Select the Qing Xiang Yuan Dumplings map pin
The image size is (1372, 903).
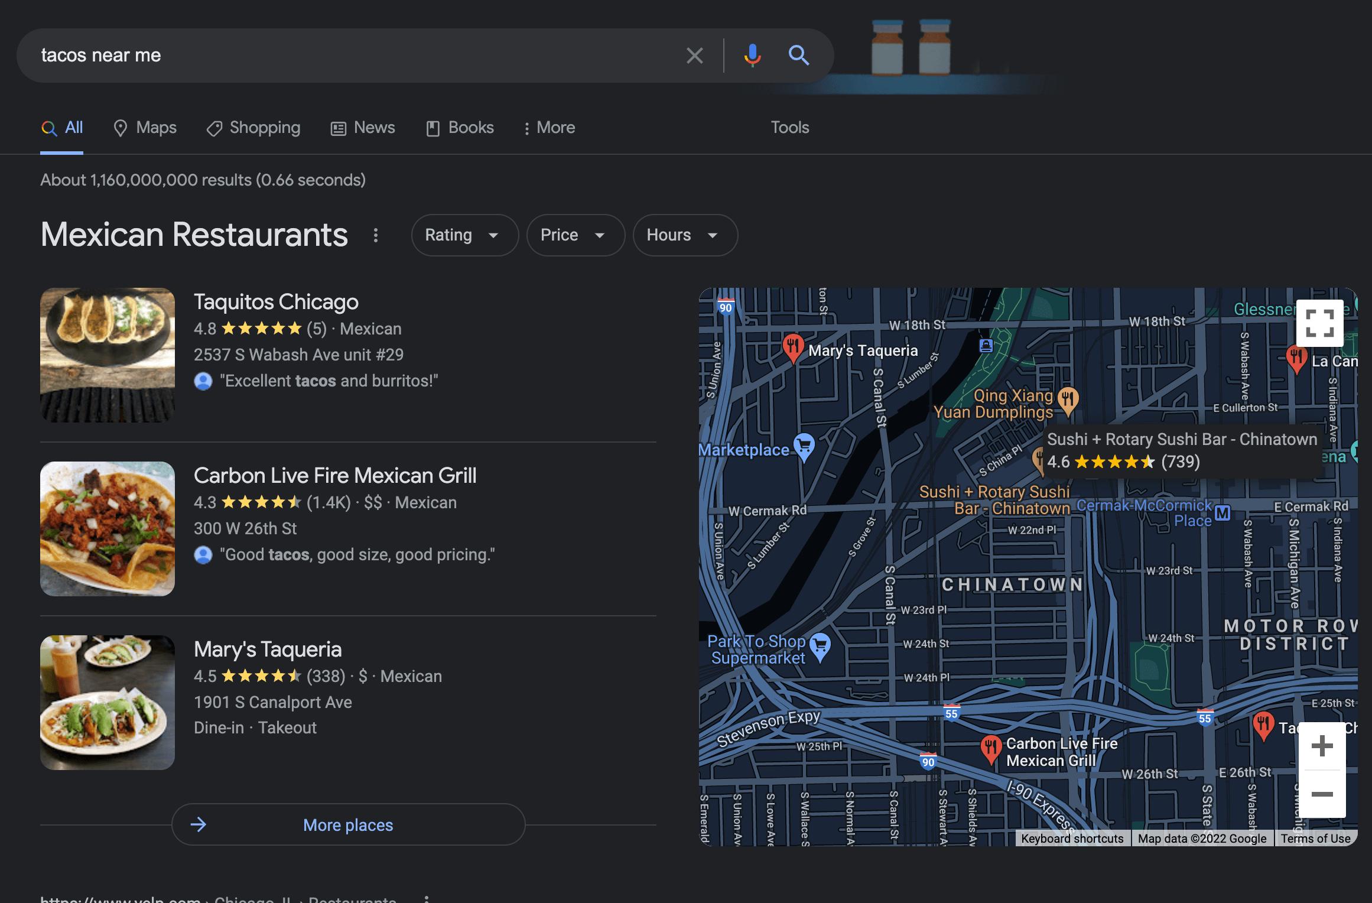point(1067,401)
